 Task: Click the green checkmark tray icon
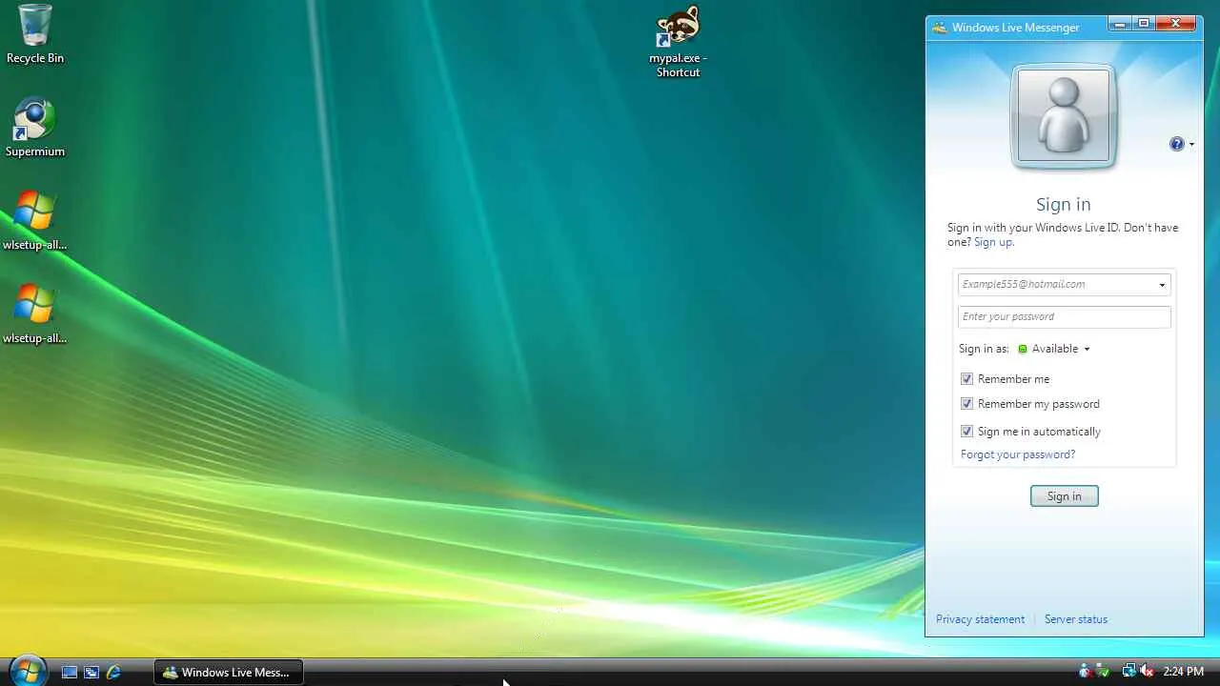pos(1104,672)
